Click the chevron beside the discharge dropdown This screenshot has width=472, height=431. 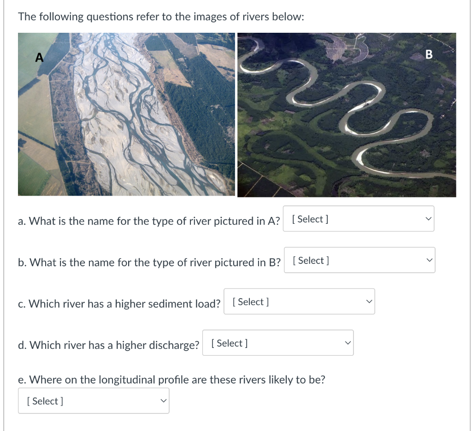click(x=347, y=342)
